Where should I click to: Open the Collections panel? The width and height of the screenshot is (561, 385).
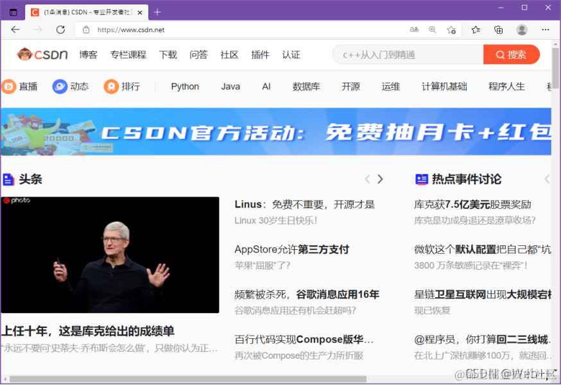point(498,29)
